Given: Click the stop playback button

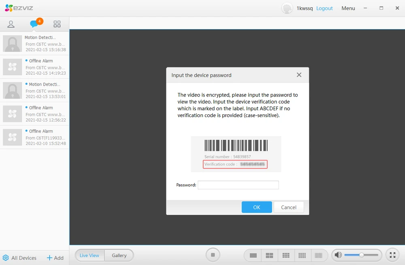Looking at the screenshot, I should click(x=213, y=255).
